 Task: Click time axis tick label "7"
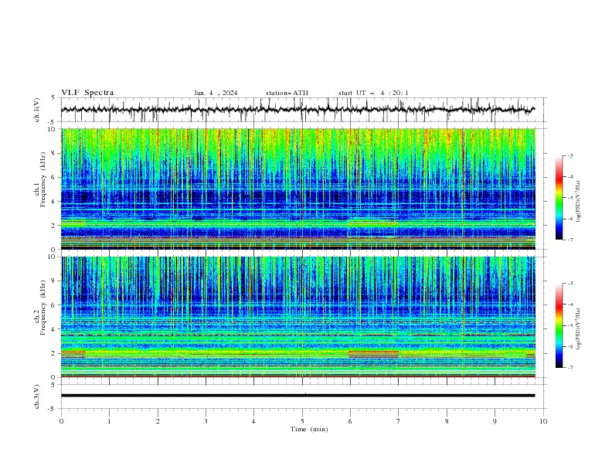398,421
